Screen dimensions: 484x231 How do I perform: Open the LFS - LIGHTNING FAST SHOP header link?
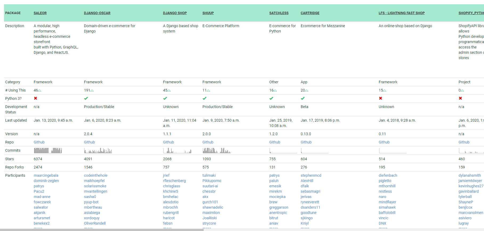402,13
